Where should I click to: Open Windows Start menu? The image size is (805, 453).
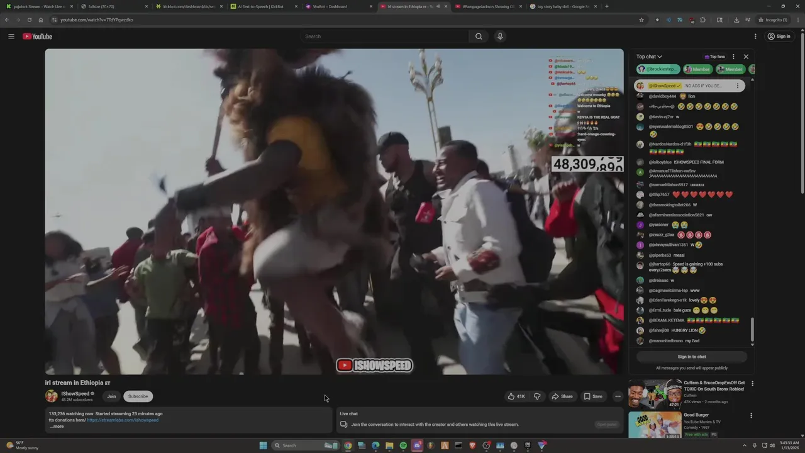pos(263,445)
